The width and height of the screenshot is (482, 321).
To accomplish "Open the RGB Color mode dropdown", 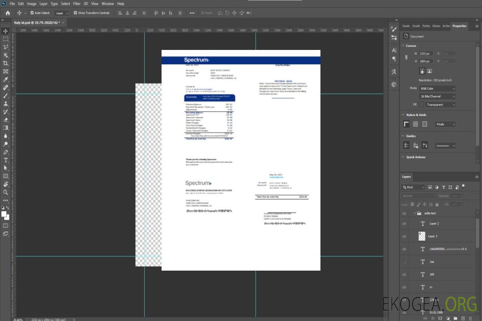I will pyautogui.click(x=437, y=88).
